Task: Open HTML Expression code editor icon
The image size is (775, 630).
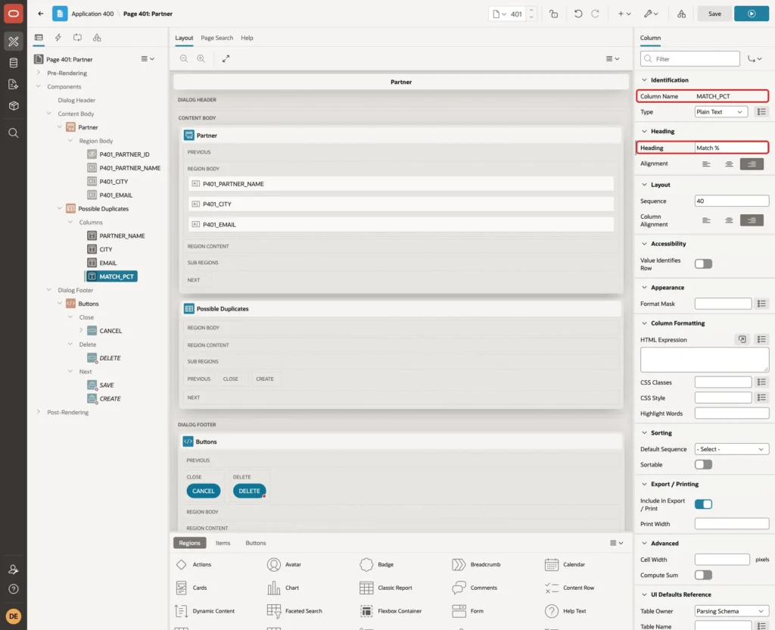Action: tap(742, 339)
